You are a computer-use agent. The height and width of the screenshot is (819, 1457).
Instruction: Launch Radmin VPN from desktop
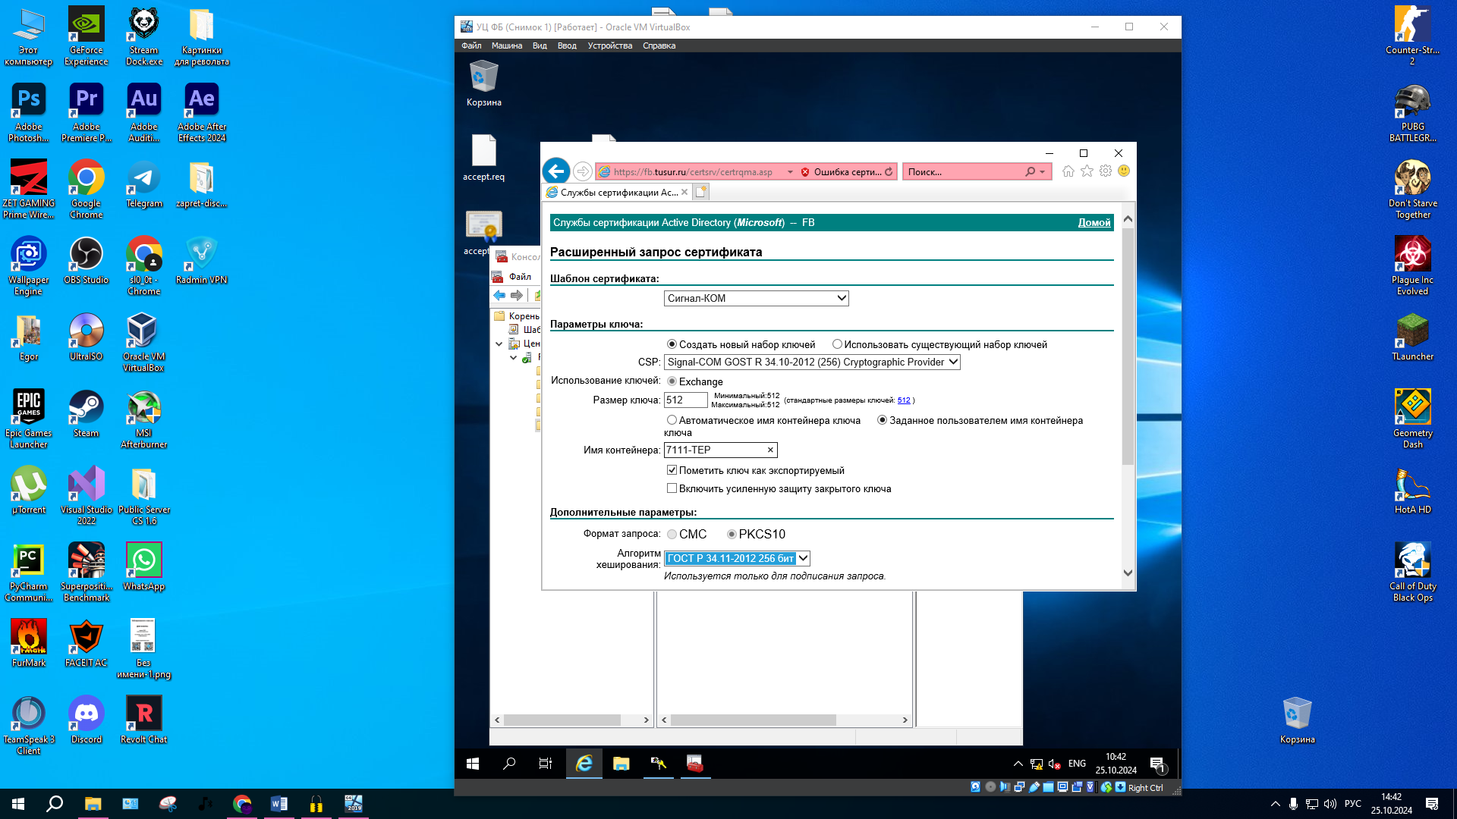[x=201, y=262]
